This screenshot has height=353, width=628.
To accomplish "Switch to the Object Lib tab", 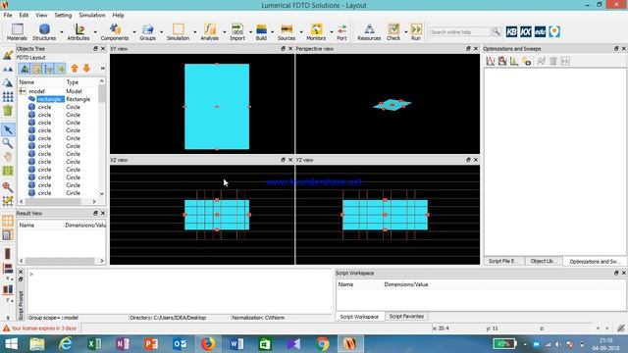I will [x=543, y=261].
